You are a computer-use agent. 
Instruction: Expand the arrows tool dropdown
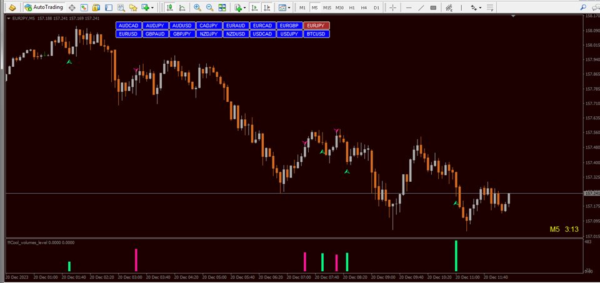click(480, 7)
